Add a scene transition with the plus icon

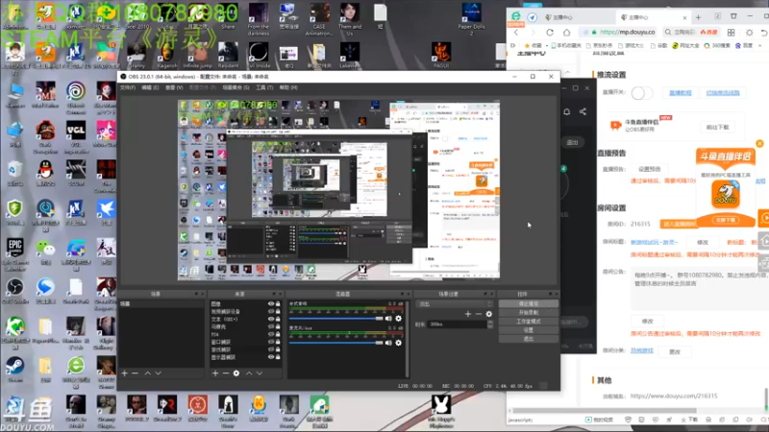[x=468, y=314]
